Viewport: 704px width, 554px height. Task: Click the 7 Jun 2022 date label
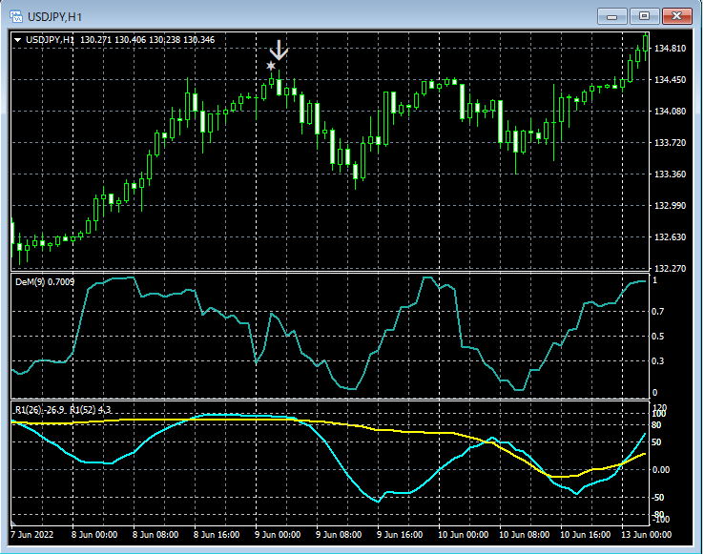point(33,535)
